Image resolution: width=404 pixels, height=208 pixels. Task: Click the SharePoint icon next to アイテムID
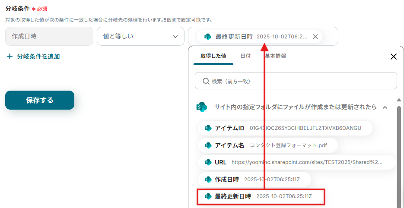tap(208, 128)
